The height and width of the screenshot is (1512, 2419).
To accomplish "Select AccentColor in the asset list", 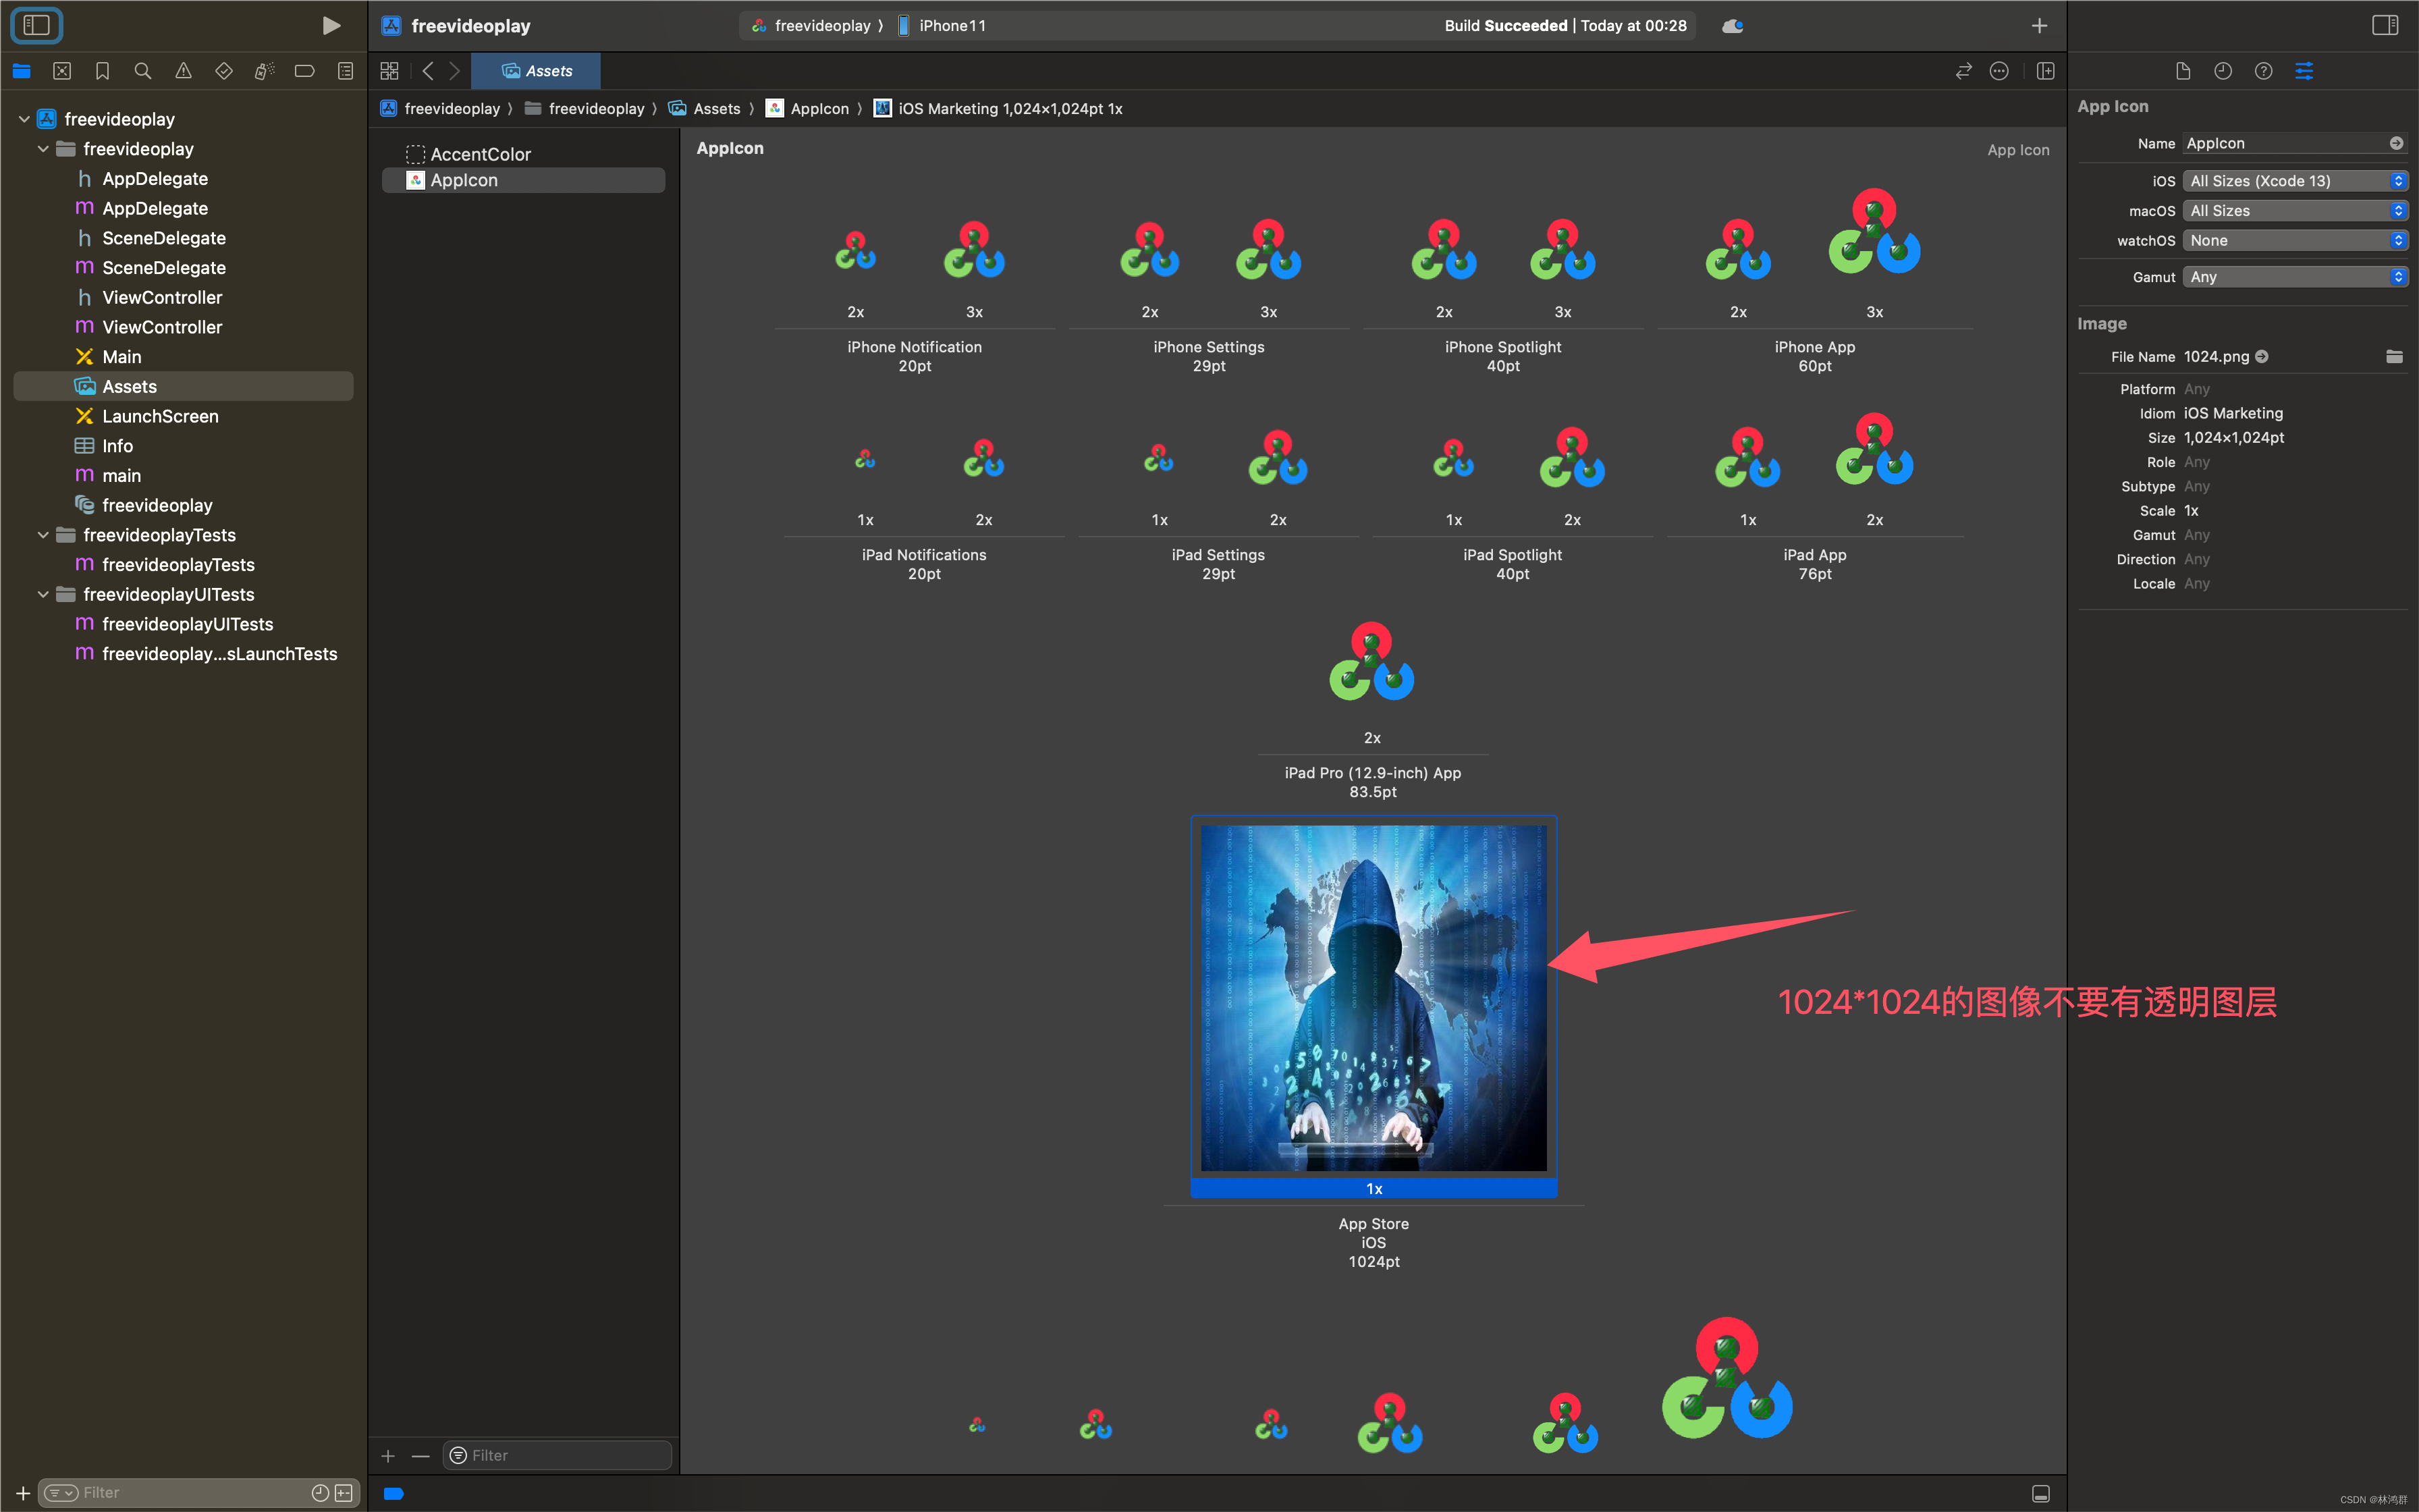I will point(480,154).
